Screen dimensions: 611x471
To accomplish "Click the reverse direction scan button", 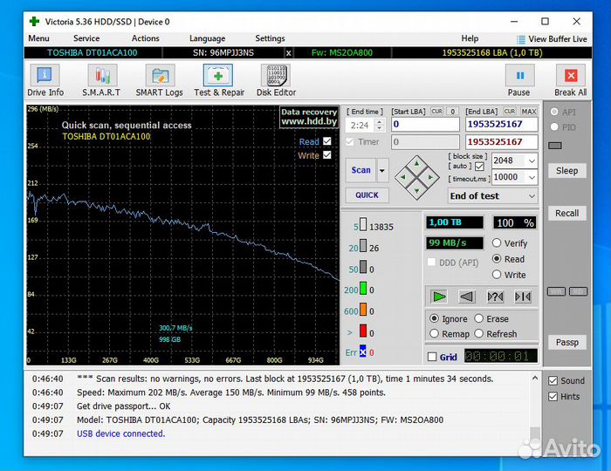I will 467,297.
